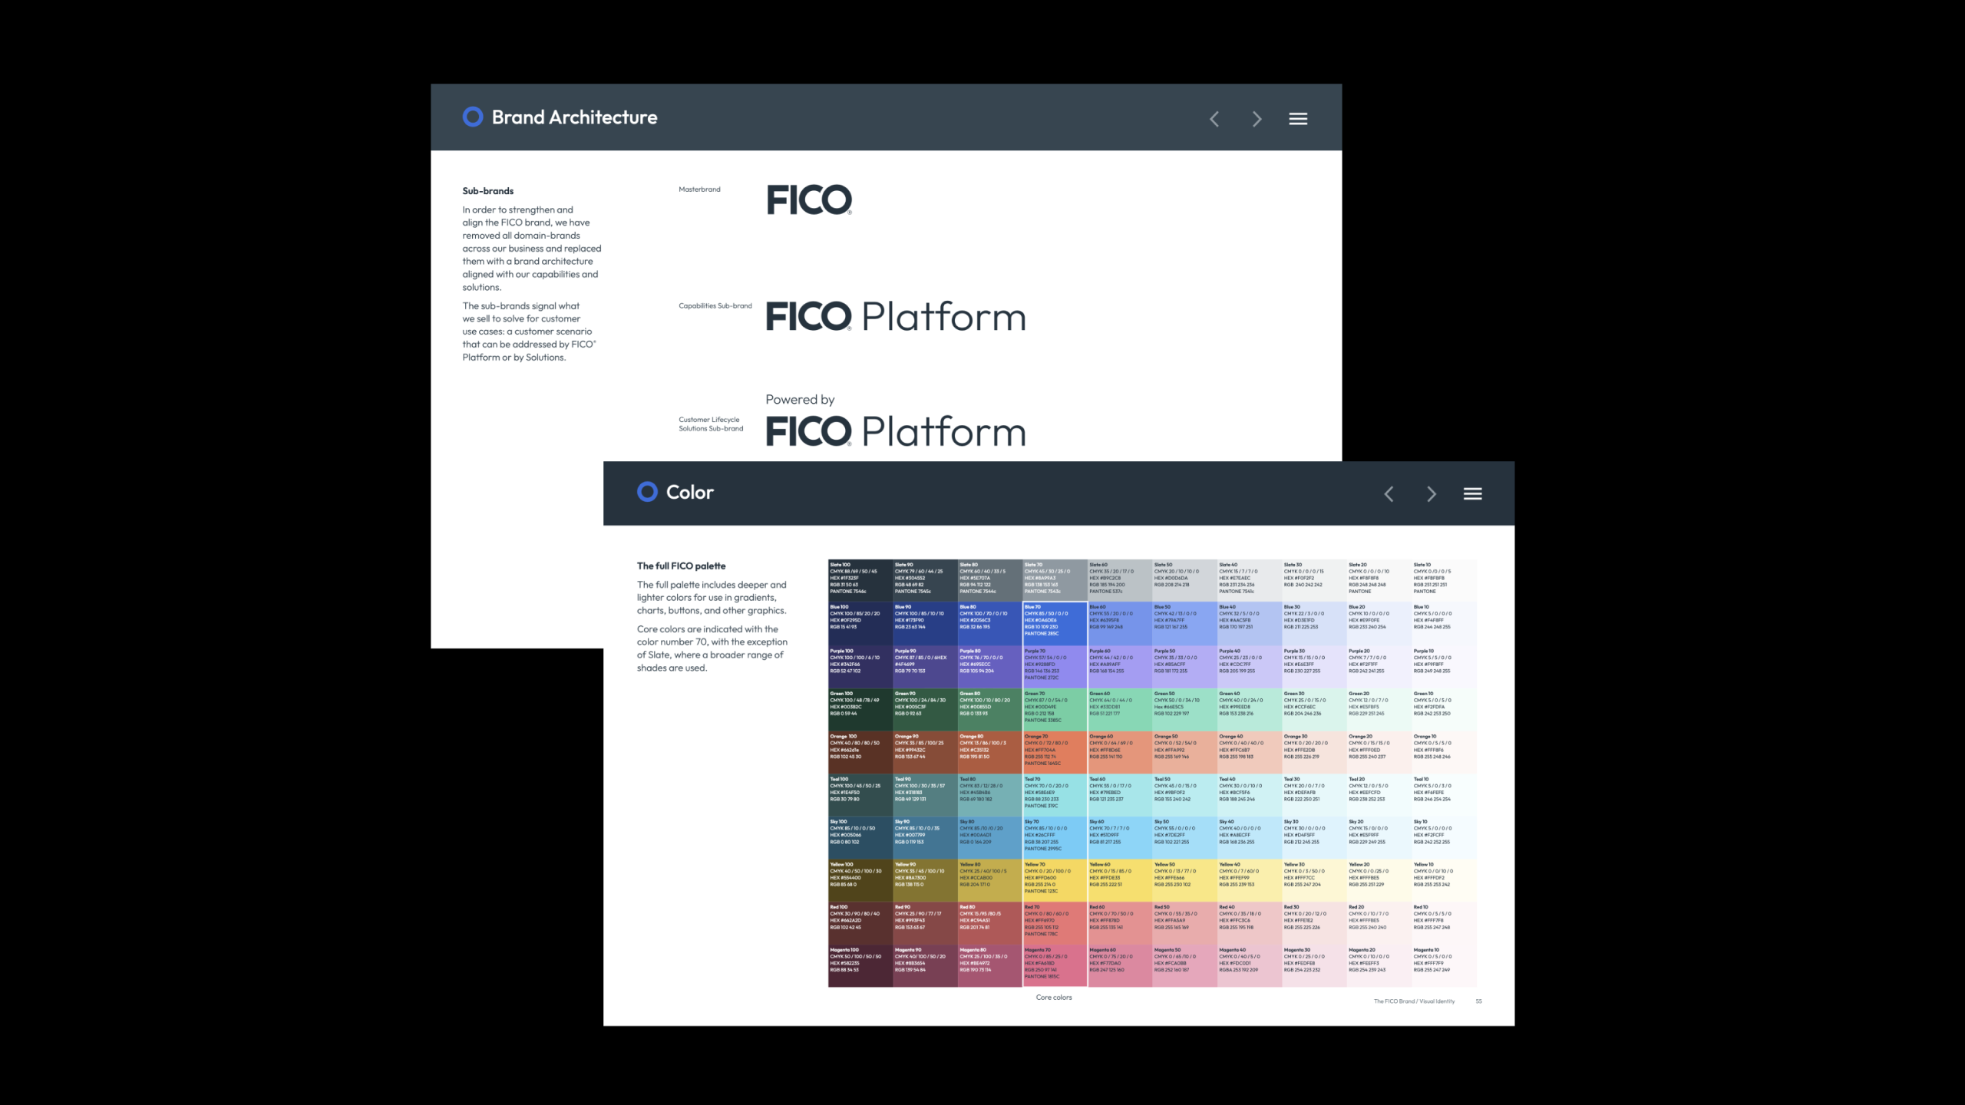Image resolution: width=1965 pixels, height=1105 pixels.
Task: Select the Blue 50 swatch
Action: pos(1184,624)
